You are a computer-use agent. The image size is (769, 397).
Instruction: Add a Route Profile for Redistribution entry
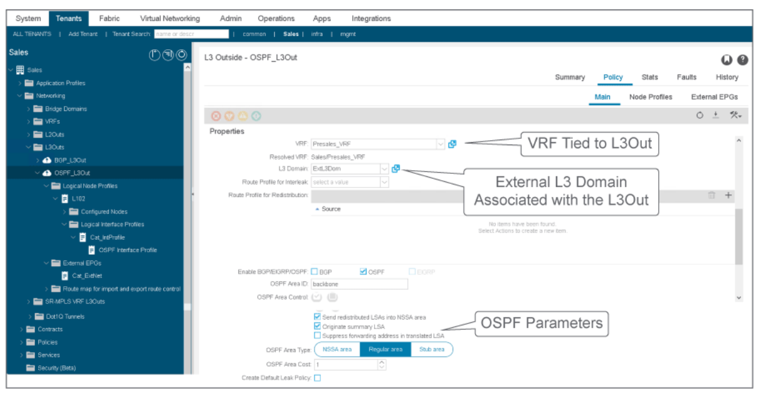pyautogui.click(x=727, y=195)
